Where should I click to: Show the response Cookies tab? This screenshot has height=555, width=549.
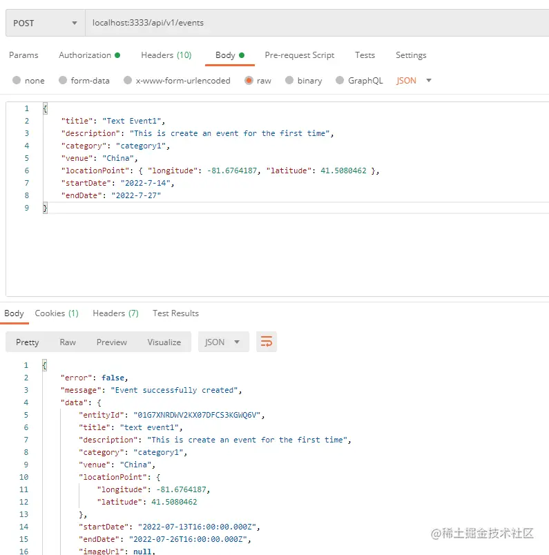coord(57,313)
